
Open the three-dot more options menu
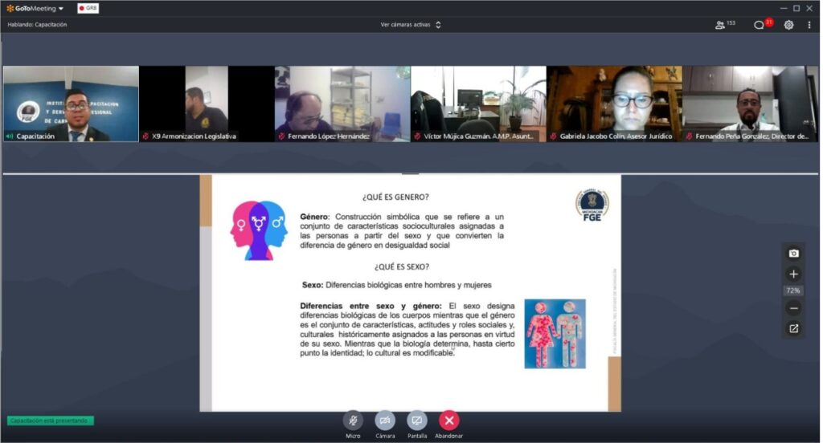(x=809, y=25)
